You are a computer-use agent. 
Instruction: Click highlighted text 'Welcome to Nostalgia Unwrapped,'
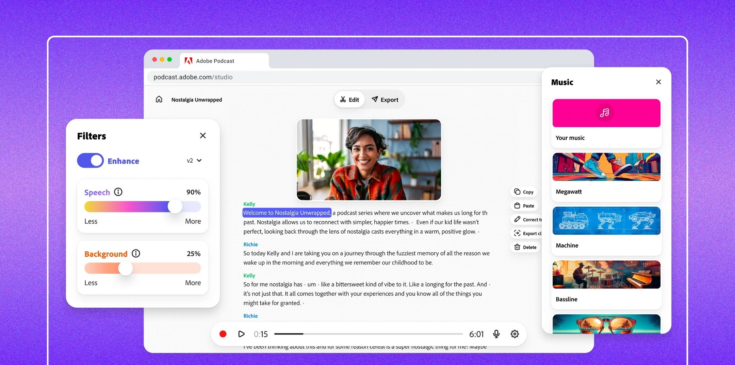click(x=287, y=213)
